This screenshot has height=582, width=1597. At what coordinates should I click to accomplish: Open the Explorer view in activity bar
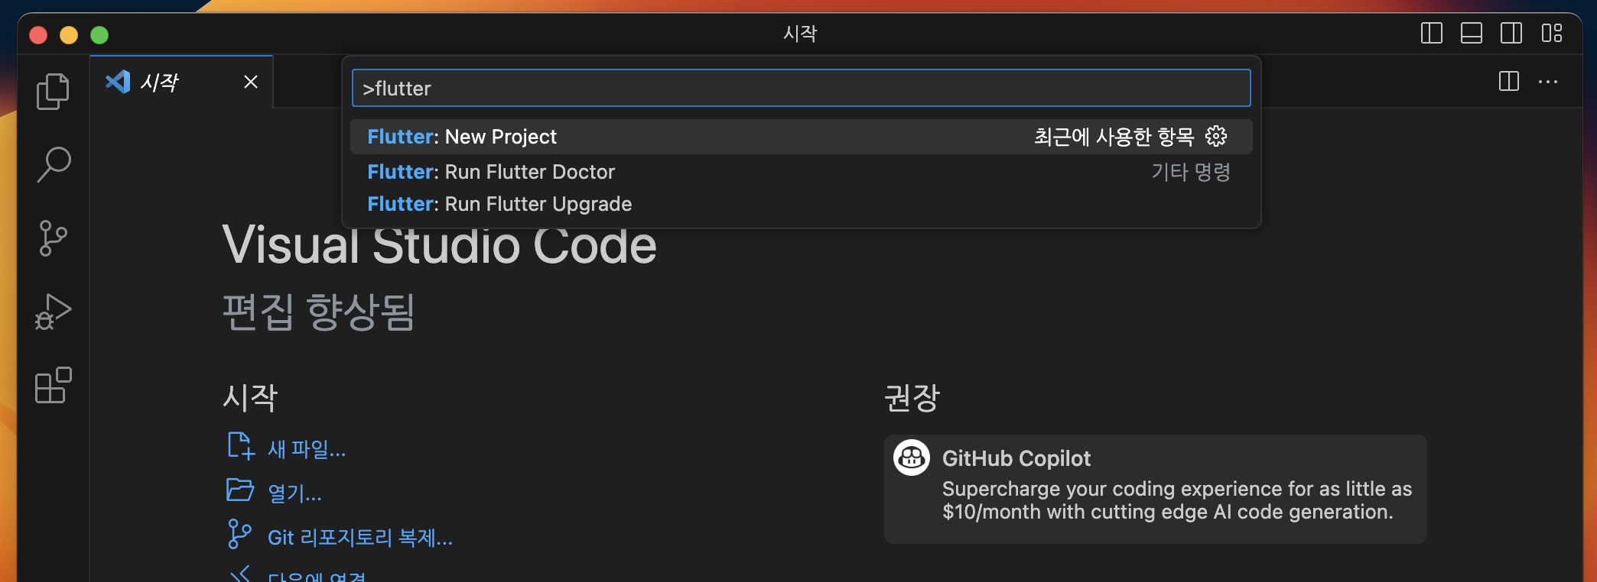coord(53,92)
